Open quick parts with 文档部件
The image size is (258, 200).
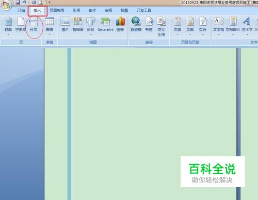point(233,24)
